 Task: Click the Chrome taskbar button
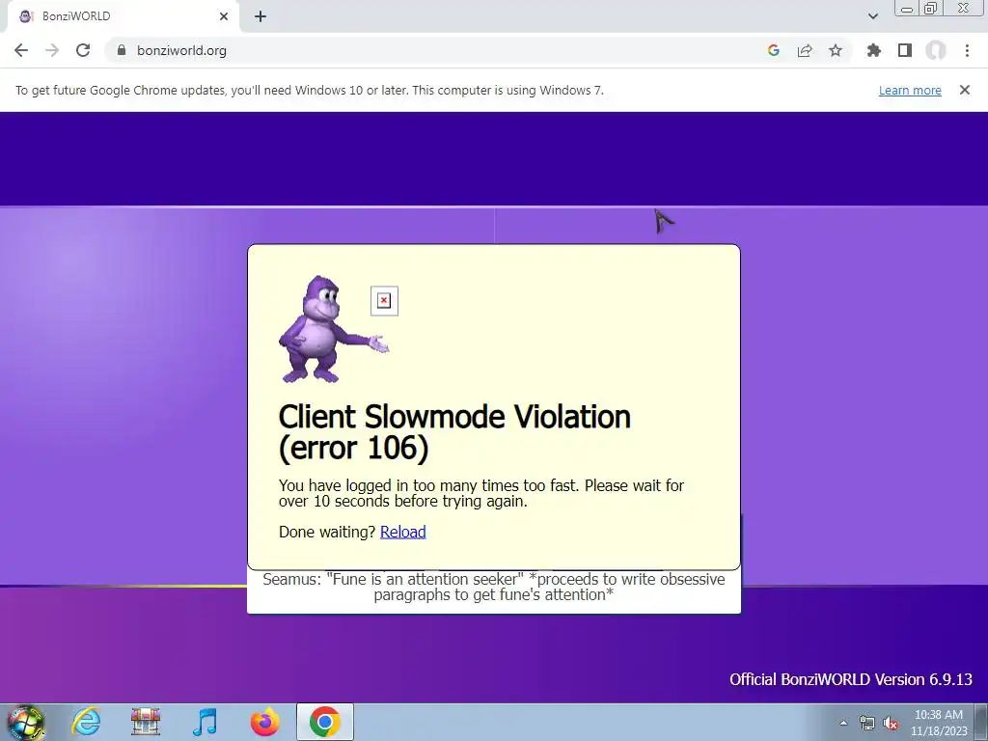pyautogui.click(x=325, y=722)
